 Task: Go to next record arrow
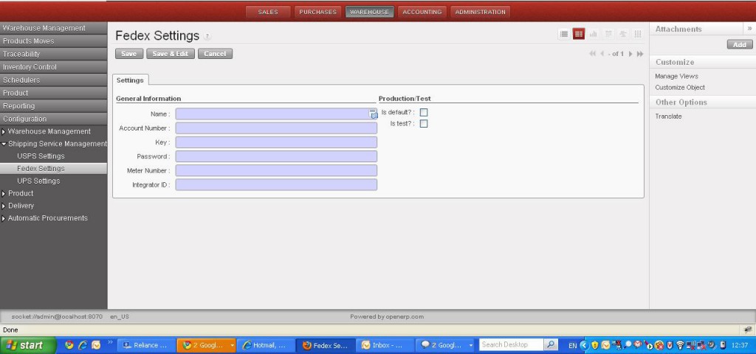click(x=630, y=54)
